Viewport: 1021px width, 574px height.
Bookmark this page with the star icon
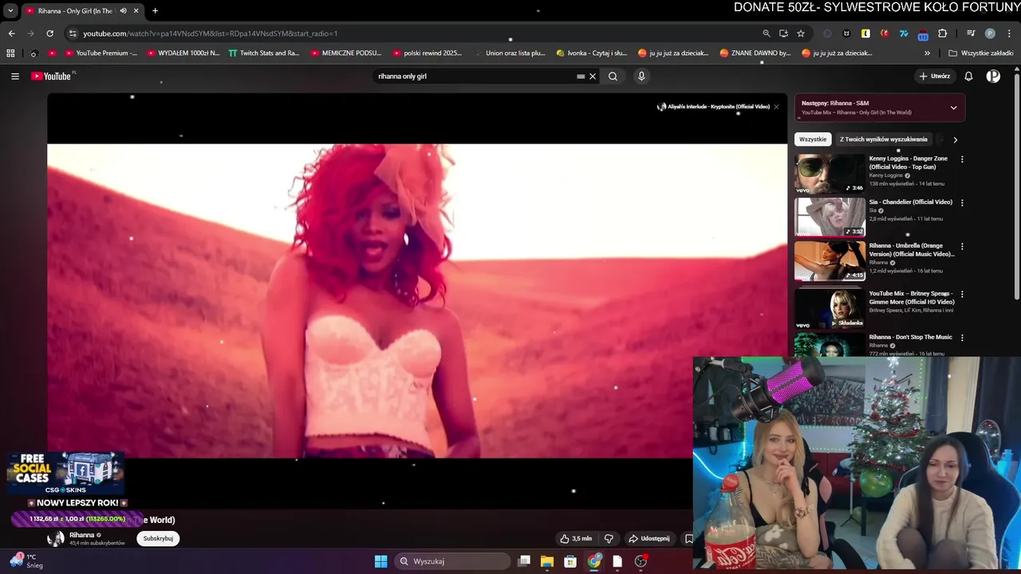pyautogui.click(x=801, y=33)
